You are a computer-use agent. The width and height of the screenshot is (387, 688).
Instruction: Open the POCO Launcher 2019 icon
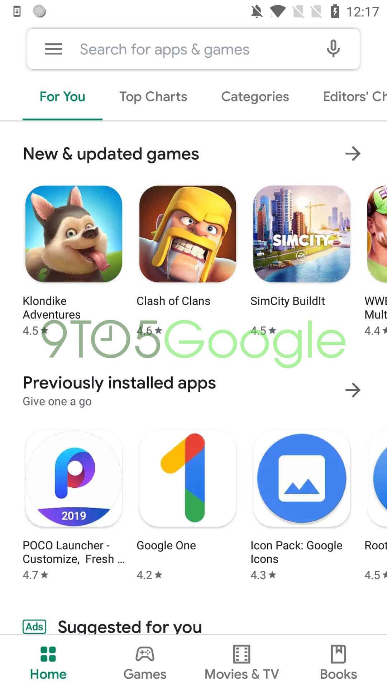[73, 478]
